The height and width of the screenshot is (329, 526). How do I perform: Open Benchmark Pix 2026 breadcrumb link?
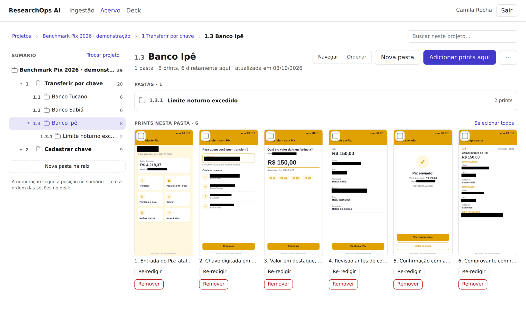tap(86, 36)
